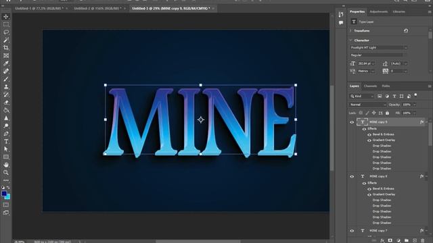The height and width of the screenshot is (243, 433).
Task: Switch to the Paths tab
Action: [x=386, y=86]
